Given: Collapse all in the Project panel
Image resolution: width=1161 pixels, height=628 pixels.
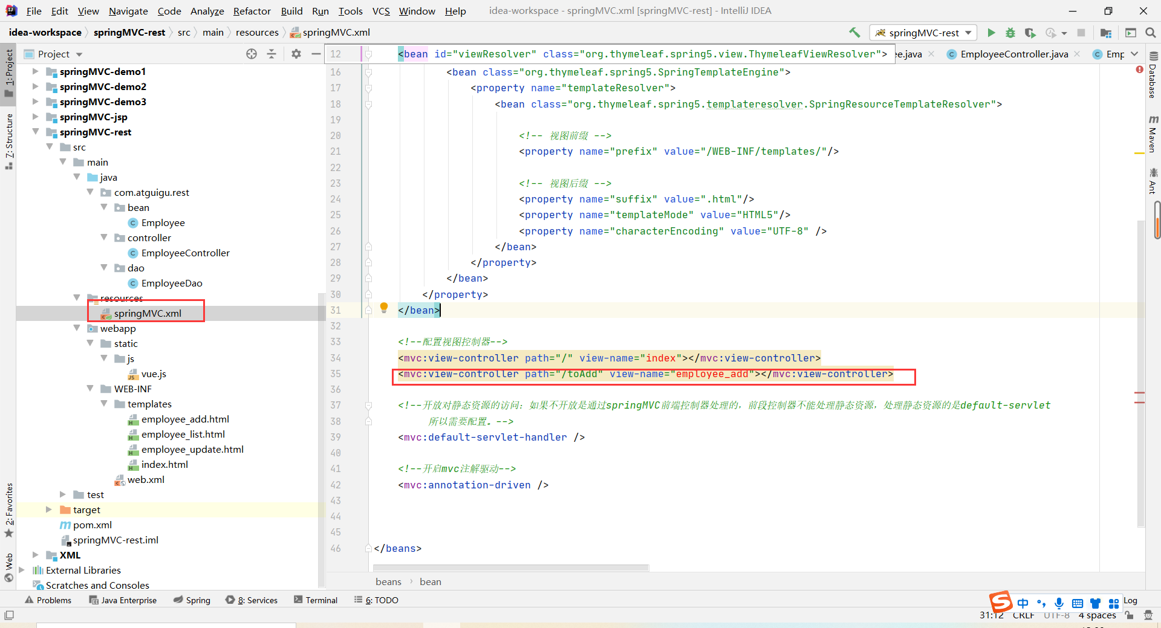Looking at the screenshot, I should pos(272,54).
